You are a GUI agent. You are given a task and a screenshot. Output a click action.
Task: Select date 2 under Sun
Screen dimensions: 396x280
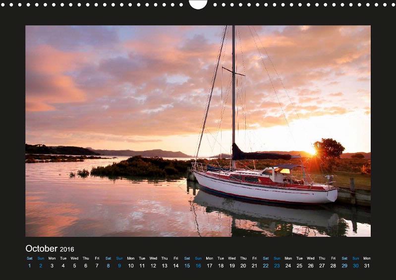point(41,266)
